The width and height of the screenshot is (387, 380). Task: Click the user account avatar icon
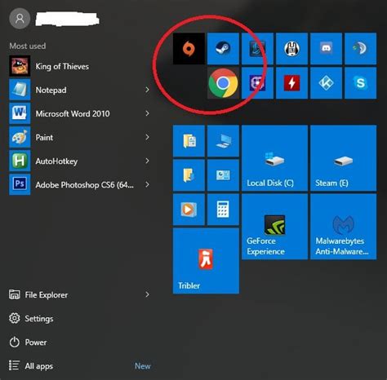click(x=20, y=19)
